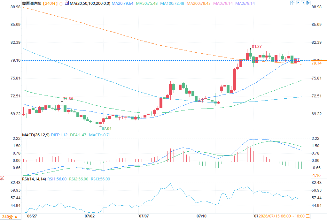
Task: Click the 07/02 date axis label
Action: 90,216
